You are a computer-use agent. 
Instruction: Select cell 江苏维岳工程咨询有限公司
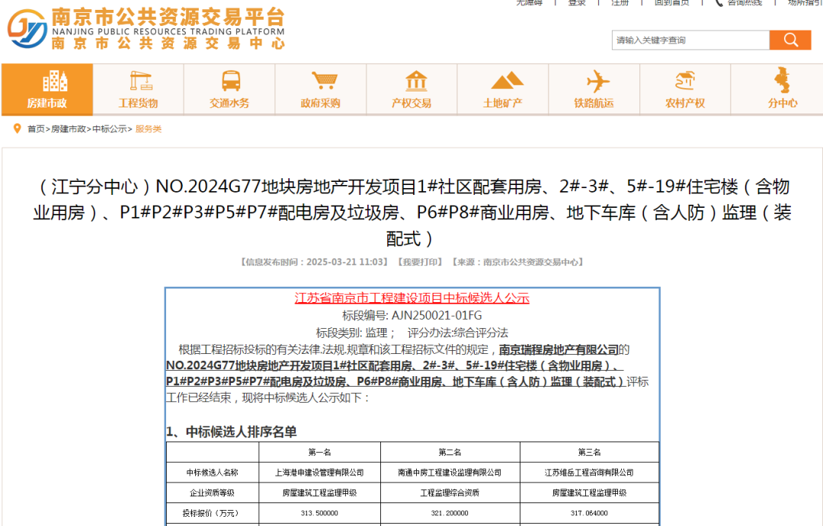click(x=589, y=473)
